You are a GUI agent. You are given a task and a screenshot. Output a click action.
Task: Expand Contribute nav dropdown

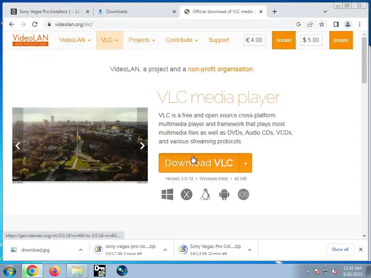[x=182, y=40]
